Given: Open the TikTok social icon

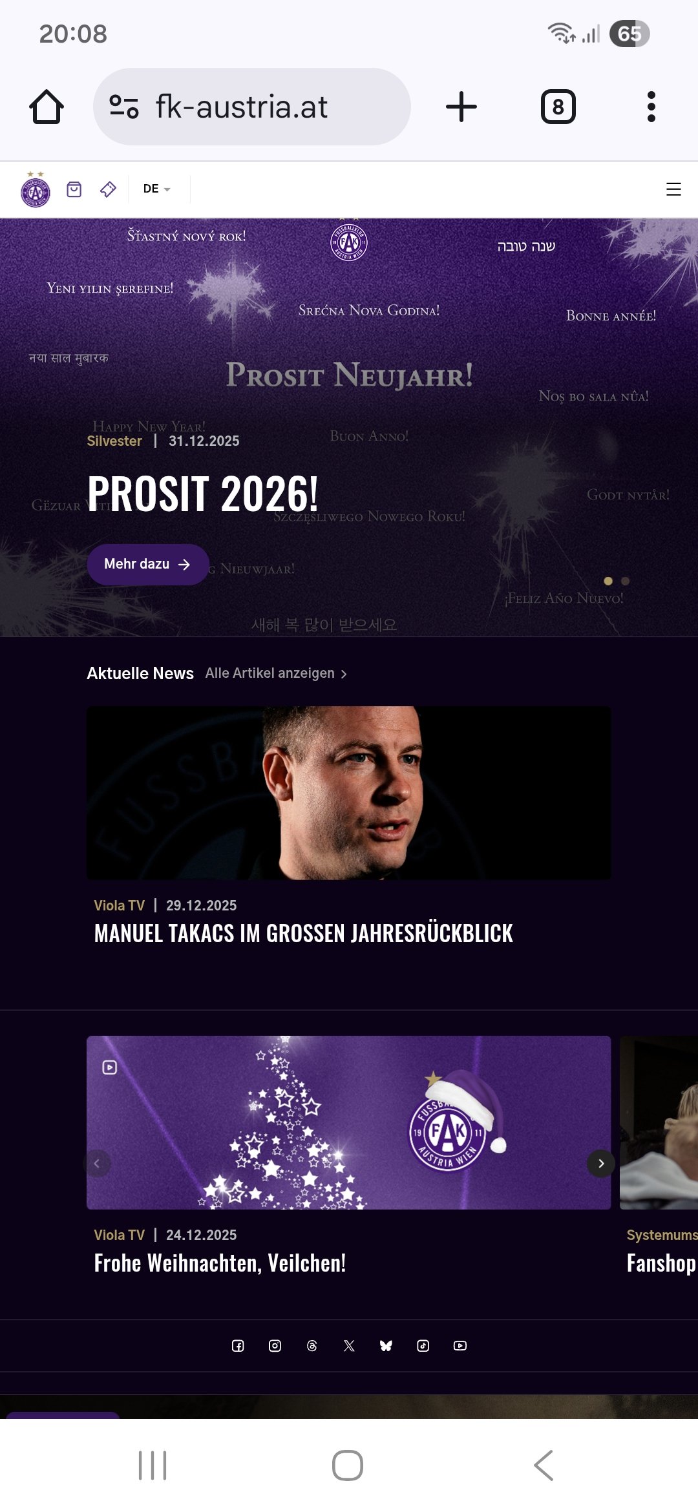Looking at the screenshot, I should point(423,1345).
